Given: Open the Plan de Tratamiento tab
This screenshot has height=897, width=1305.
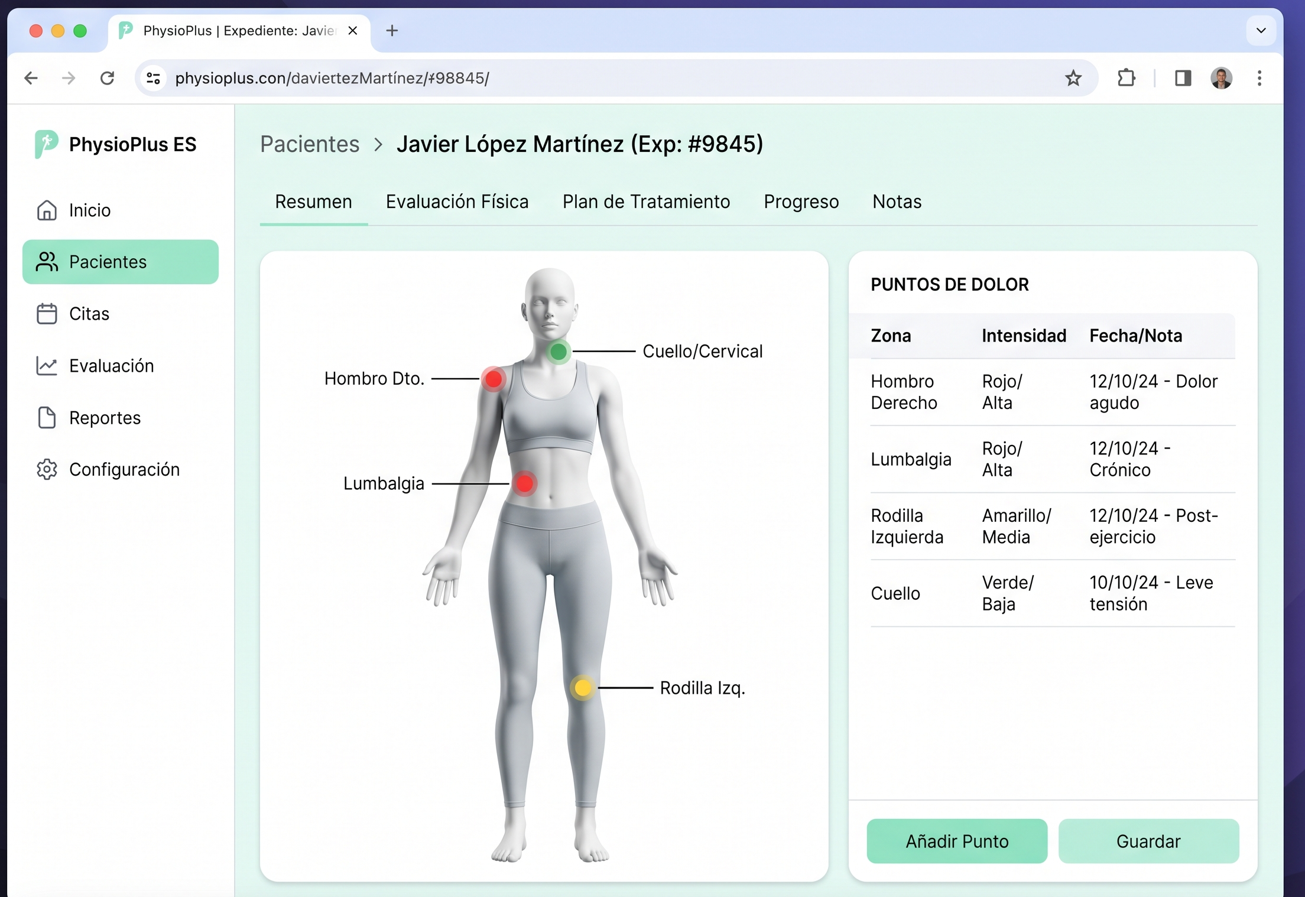Looking at the screenshot, I should point(646,202).
